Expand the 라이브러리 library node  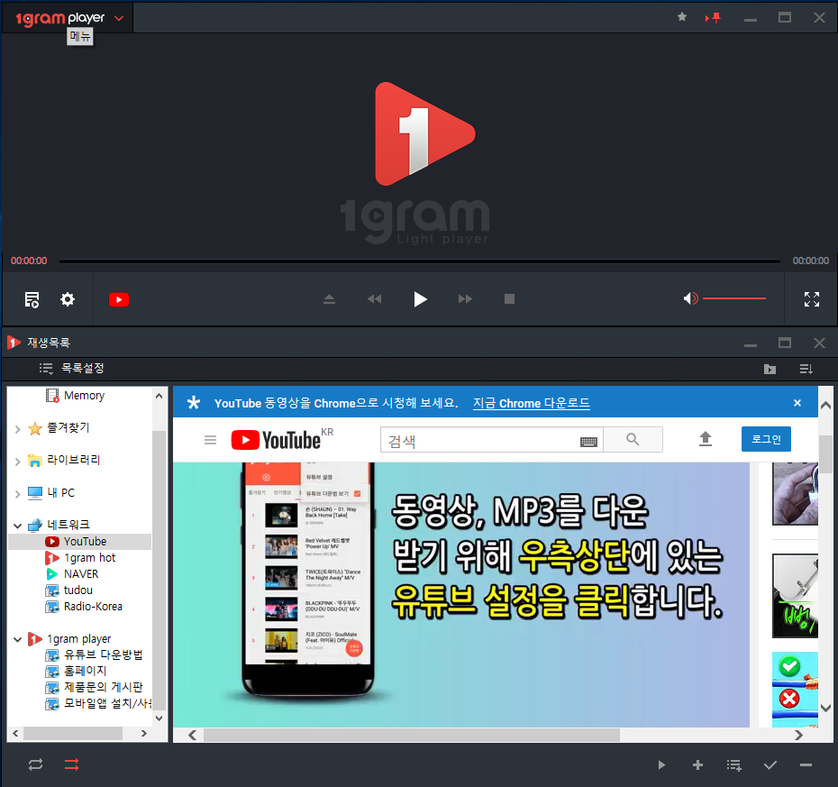(18, 462)
